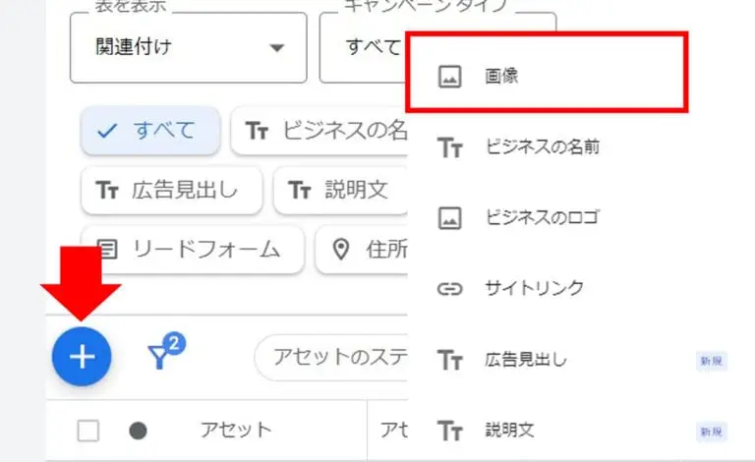The image size is (755, 462).
Task: Open the アセットのステータス filter dropdown
Action: [329, 357]
